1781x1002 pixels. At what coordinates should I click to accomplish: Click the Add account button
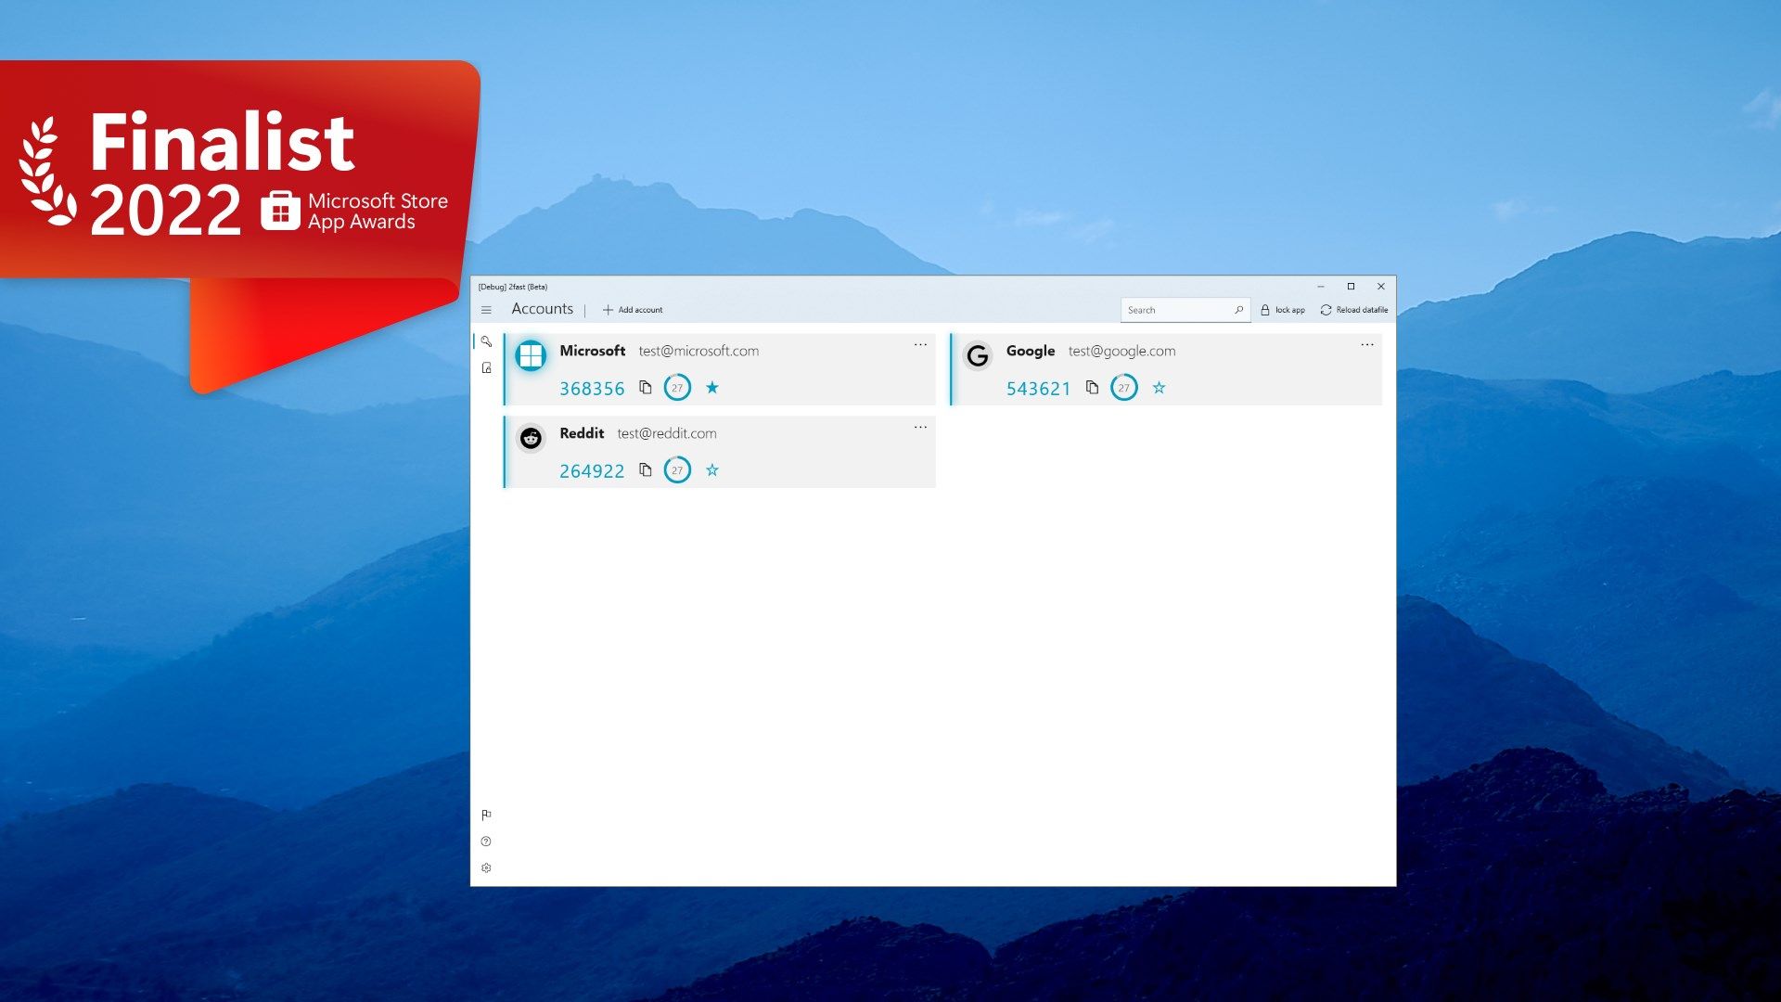(633, 310)
